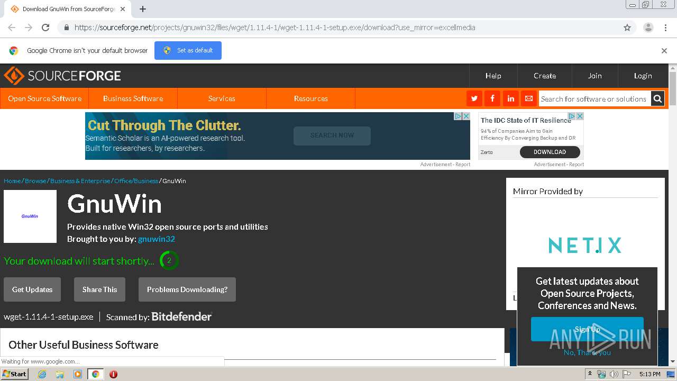Viewport: 677px width, 381px height.
Task: Click the Problems Downloading? button
Action: pyautogui.click(x=187, y=289)
